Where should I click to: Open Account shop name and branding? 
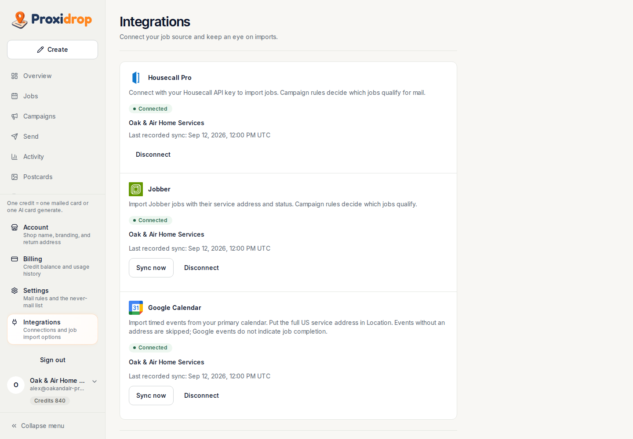tap(52, 234)
